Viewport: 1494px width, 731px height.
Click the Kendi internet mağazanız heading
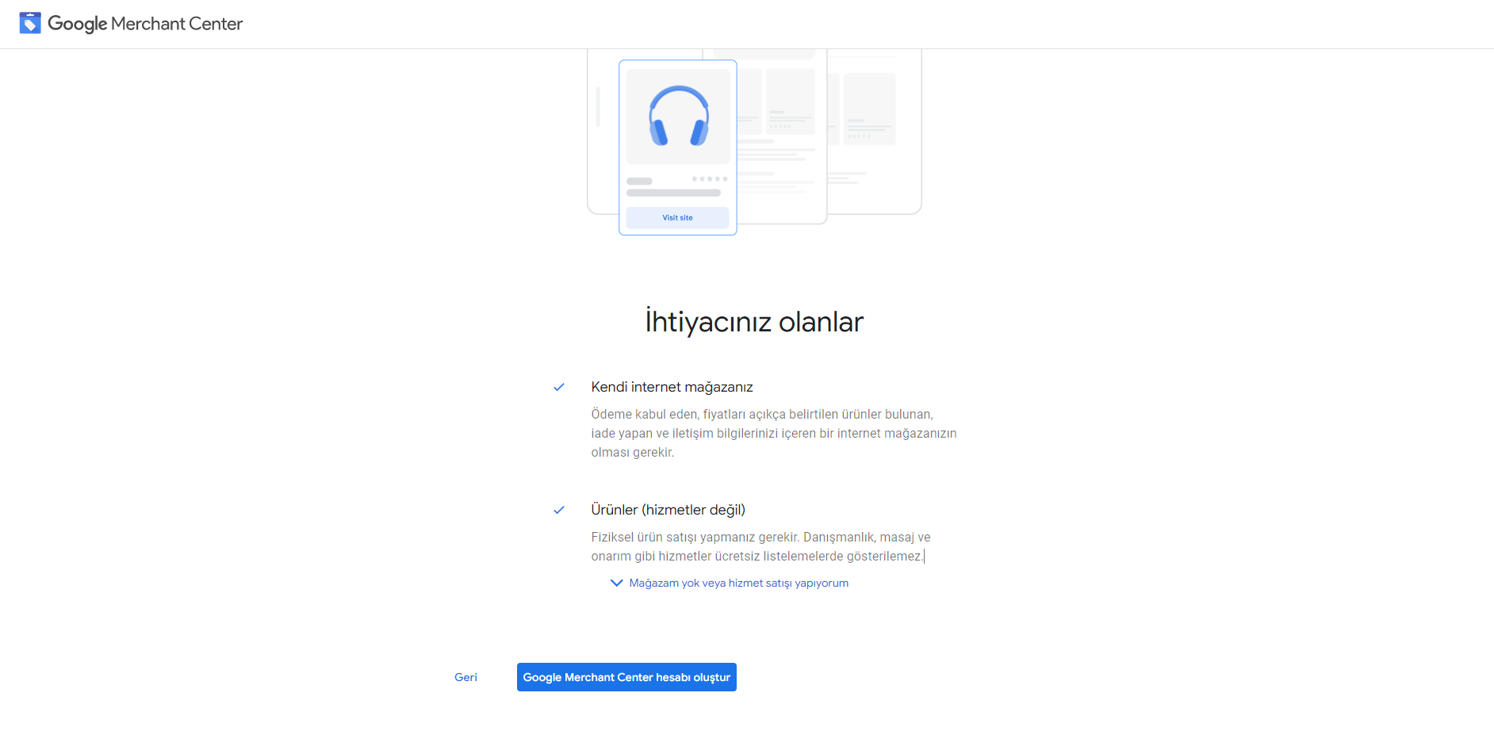[x=672, y=387]
